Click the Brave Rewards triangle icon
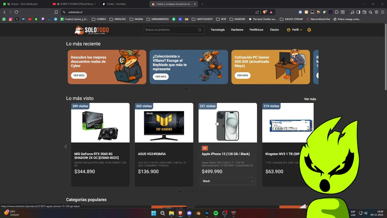 tap(271, 12)
